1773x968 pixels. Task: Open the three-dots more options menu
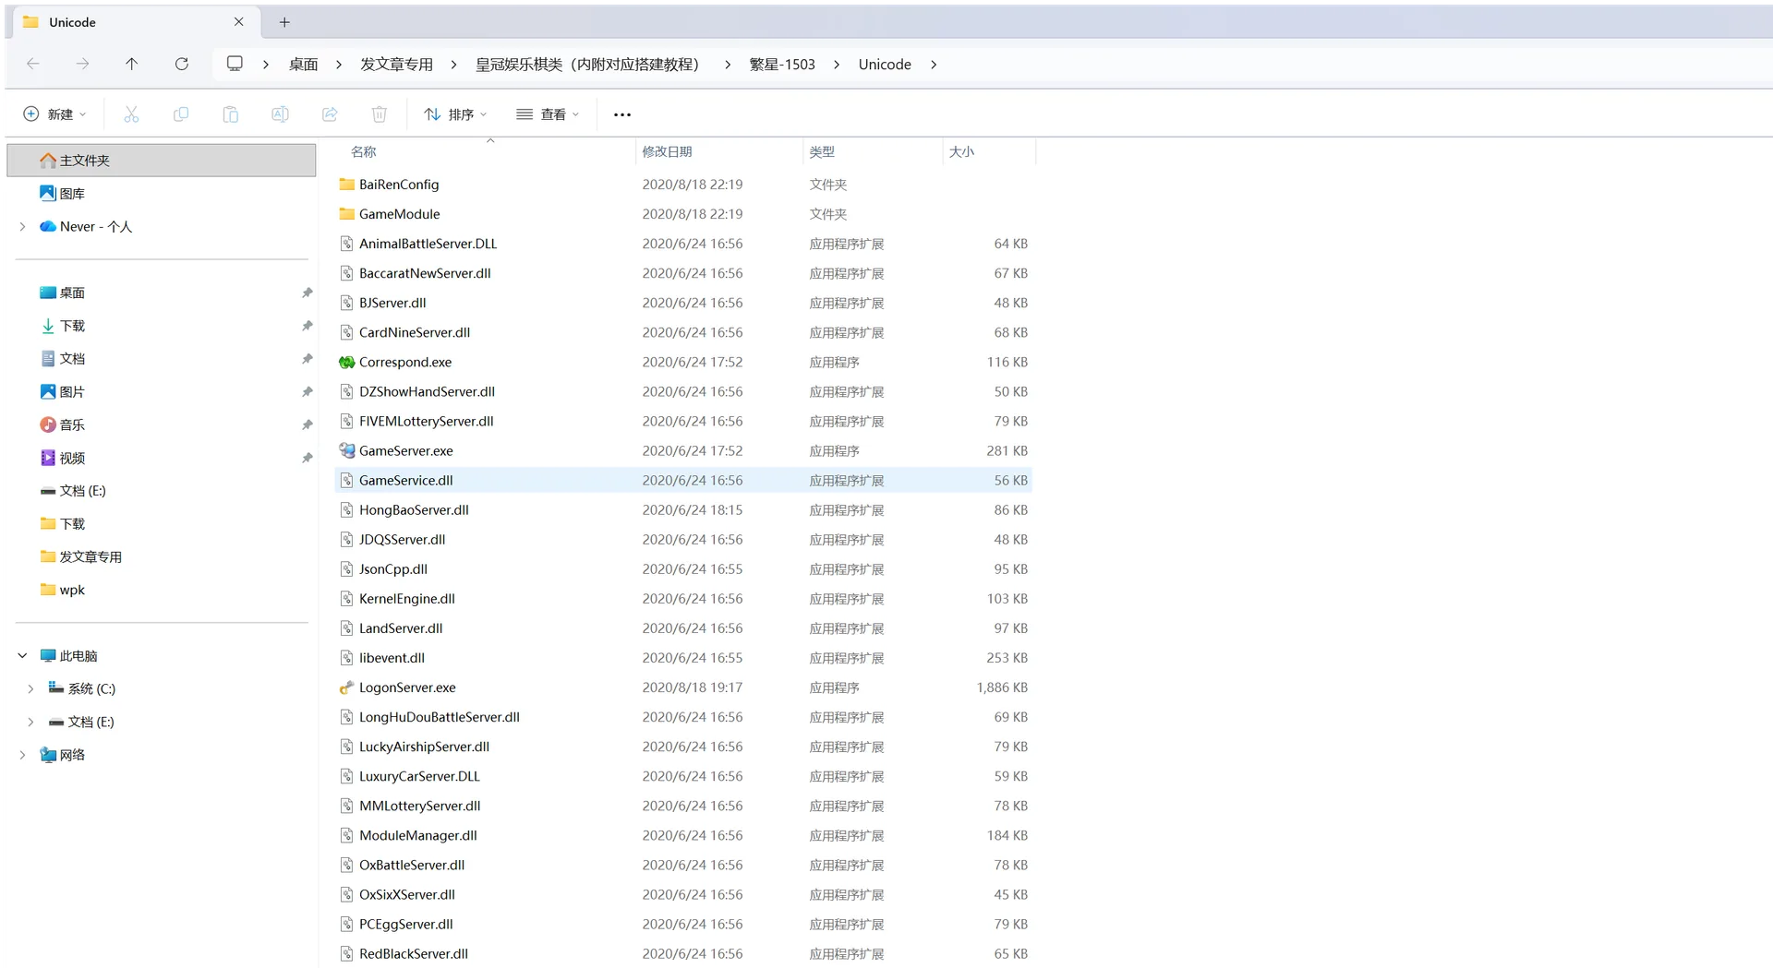pyautogui.click(x=622, y=114)
